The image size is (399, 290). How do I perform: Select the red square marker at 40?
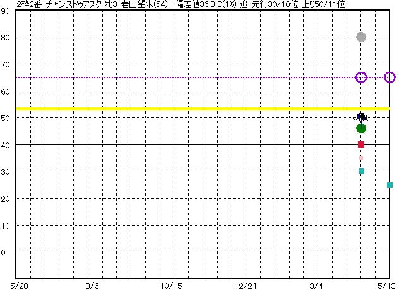tap(361, 144)
